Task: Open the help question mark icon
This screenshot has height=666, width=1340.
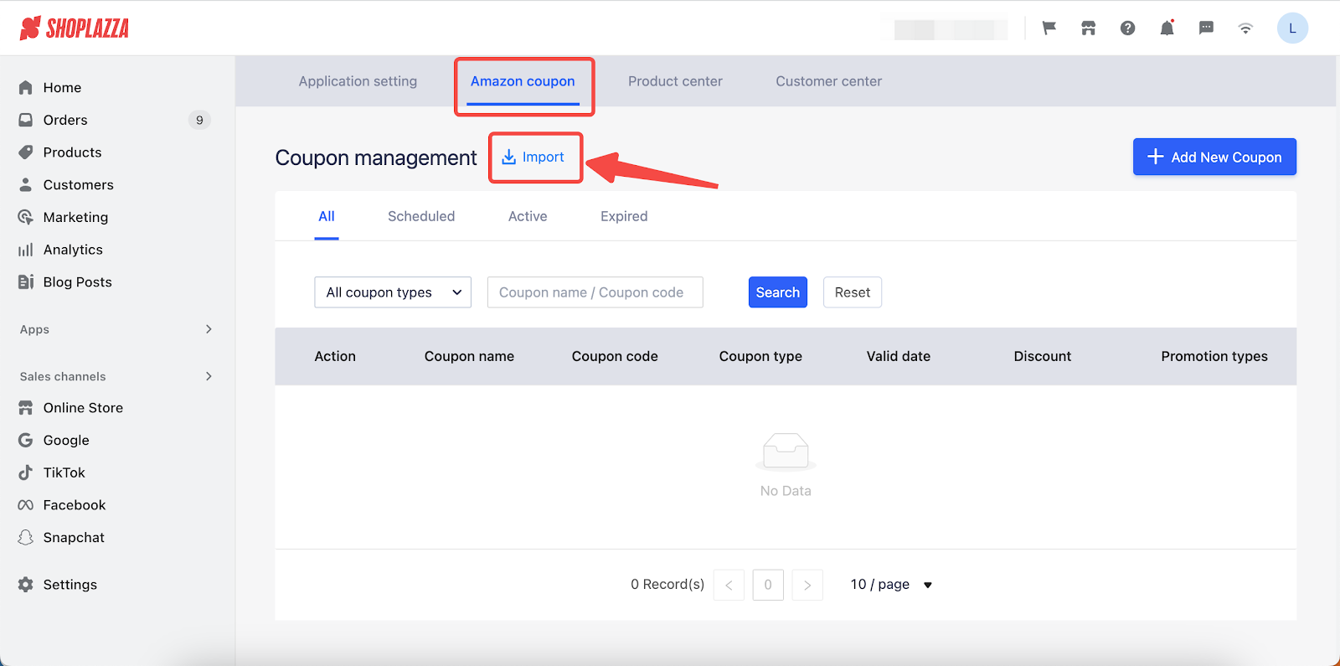Action: coord(1127,28)
